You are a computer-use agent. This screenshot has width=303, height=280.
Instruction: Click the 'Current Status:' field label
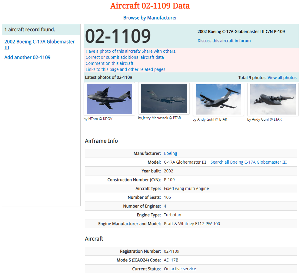[x=146, y=269]
